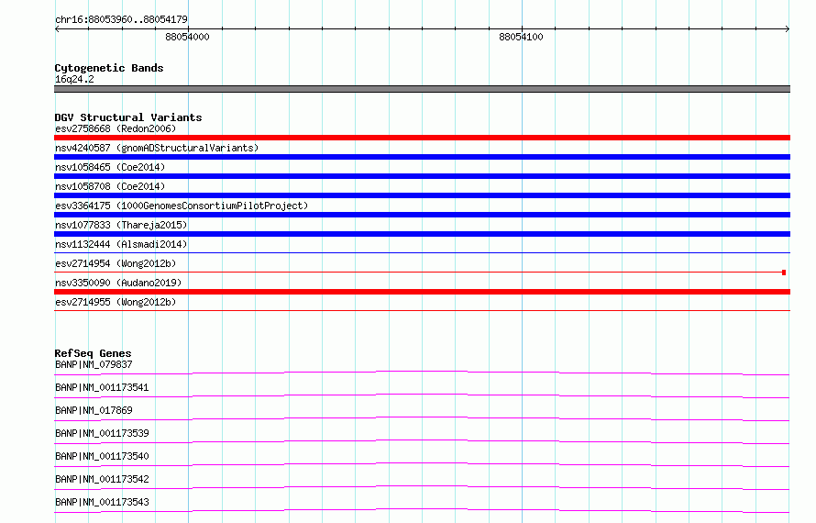Image resolution: width=816 pixels, height=523 pixels.
Task: Open the first Coe2014 variant, nsv1058465
Action: (110, 167)
